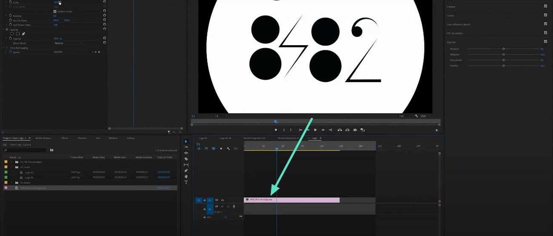
Task: Click the project panel search field
Action: click(25, 150)
